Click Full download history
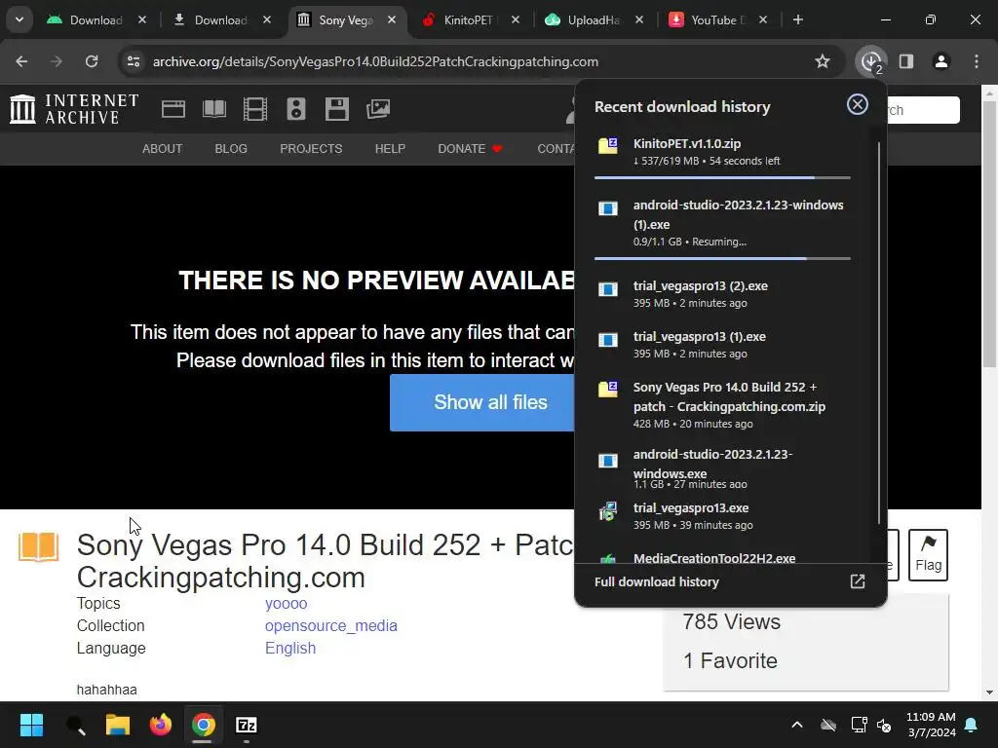The height and width of the screenshot is (748, 998). coord(656,582)
